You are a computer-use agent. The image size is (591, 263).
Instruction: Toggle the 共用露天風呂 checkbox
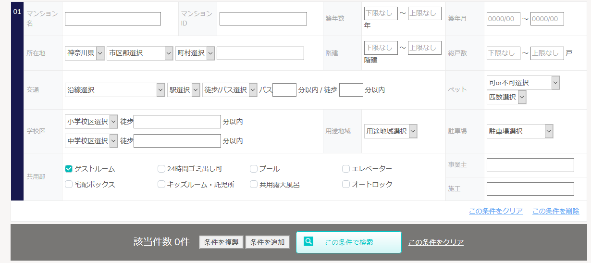pyautogui.click(x=254, y=184)
